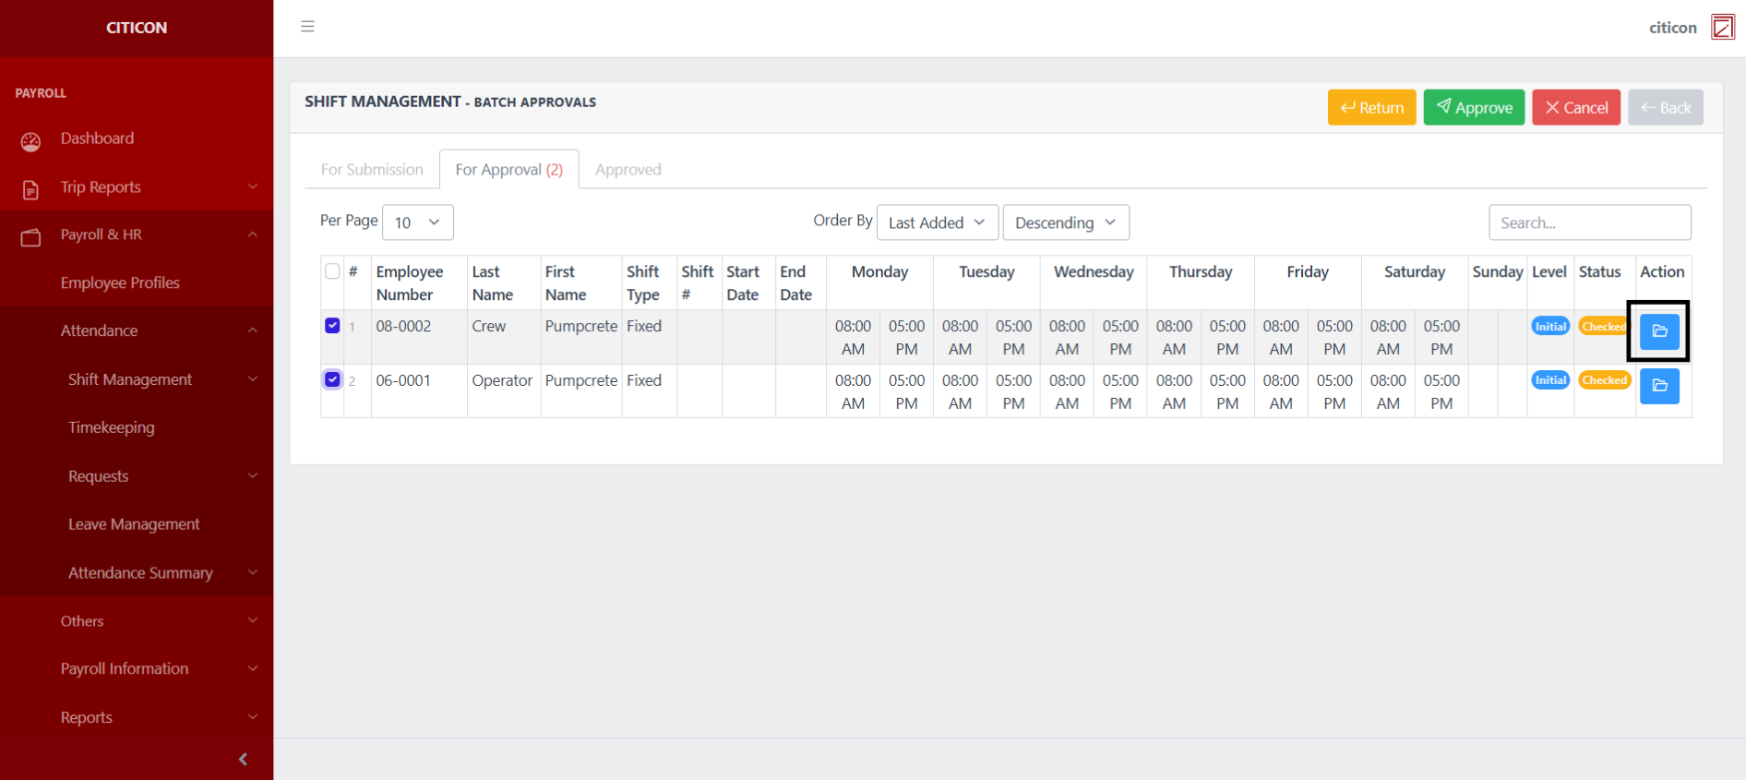The height and width of the screenshot is (780, 1746).
Task: Uncheck the row for employee 06-0001
Action: (332, 379)
